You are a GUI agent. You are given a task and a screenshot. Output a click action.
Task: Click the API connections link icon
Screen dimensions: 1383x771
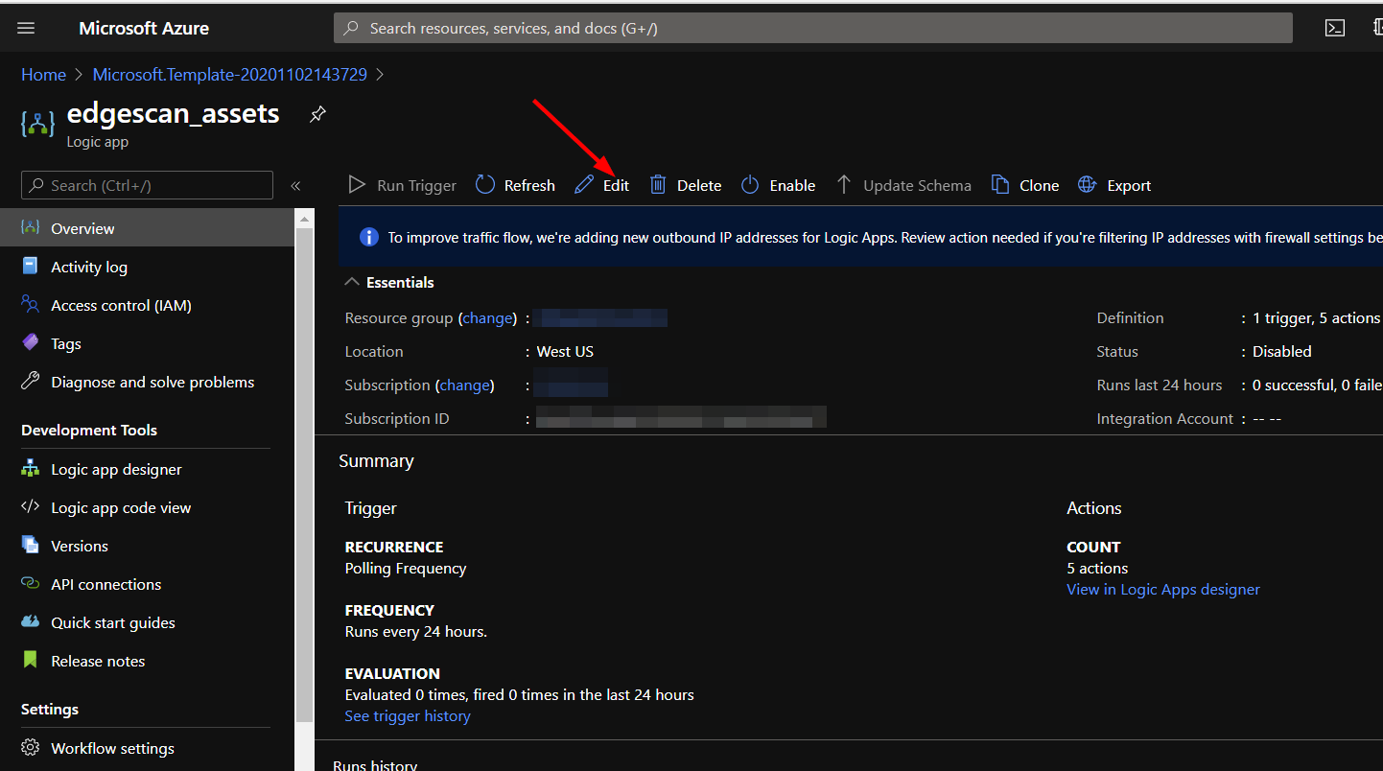31,584
